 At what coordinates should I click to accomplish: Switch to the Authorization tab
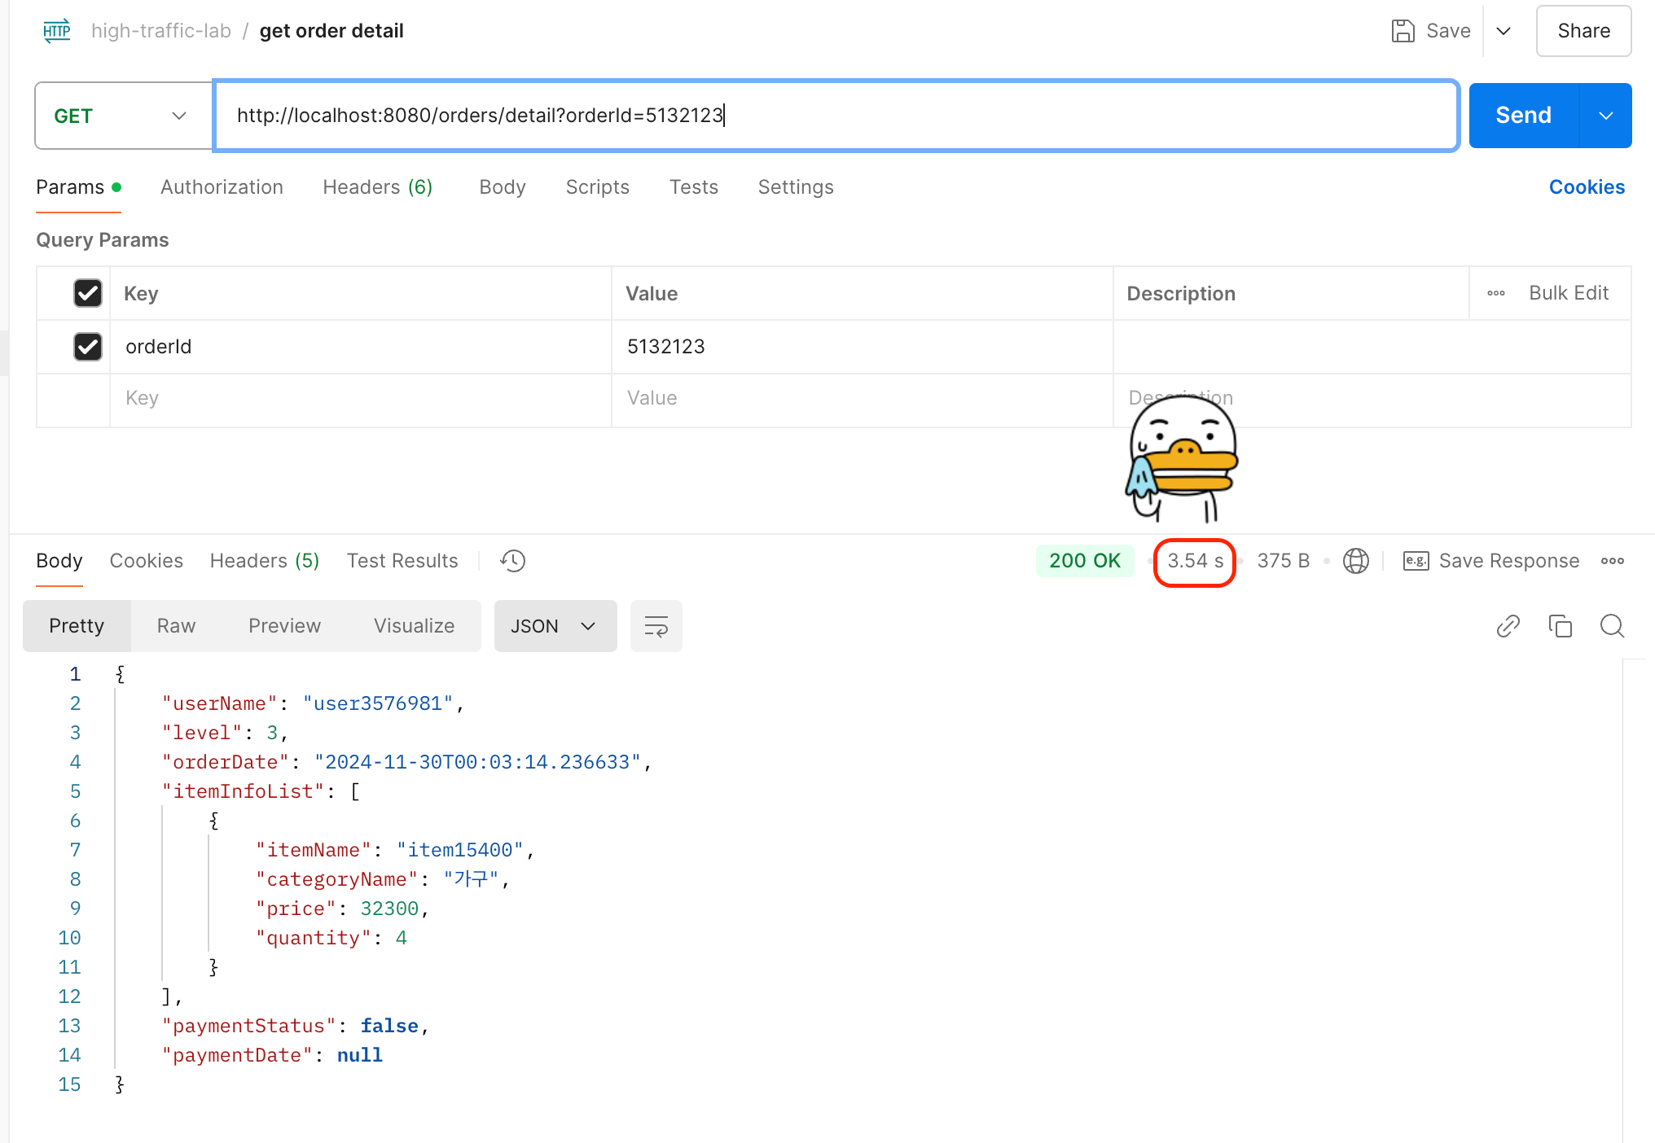(x=222, y=187)
